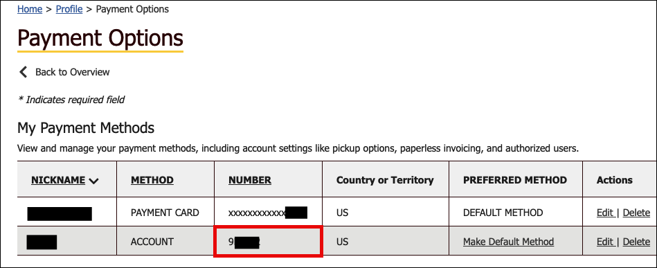This screenshot has width=657, height=268.
Task: Click the Payment Options page heading
Action: point(100,39)
